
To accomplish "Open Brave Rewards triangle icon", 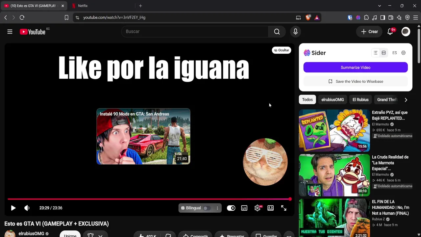I will pos(317,17).
